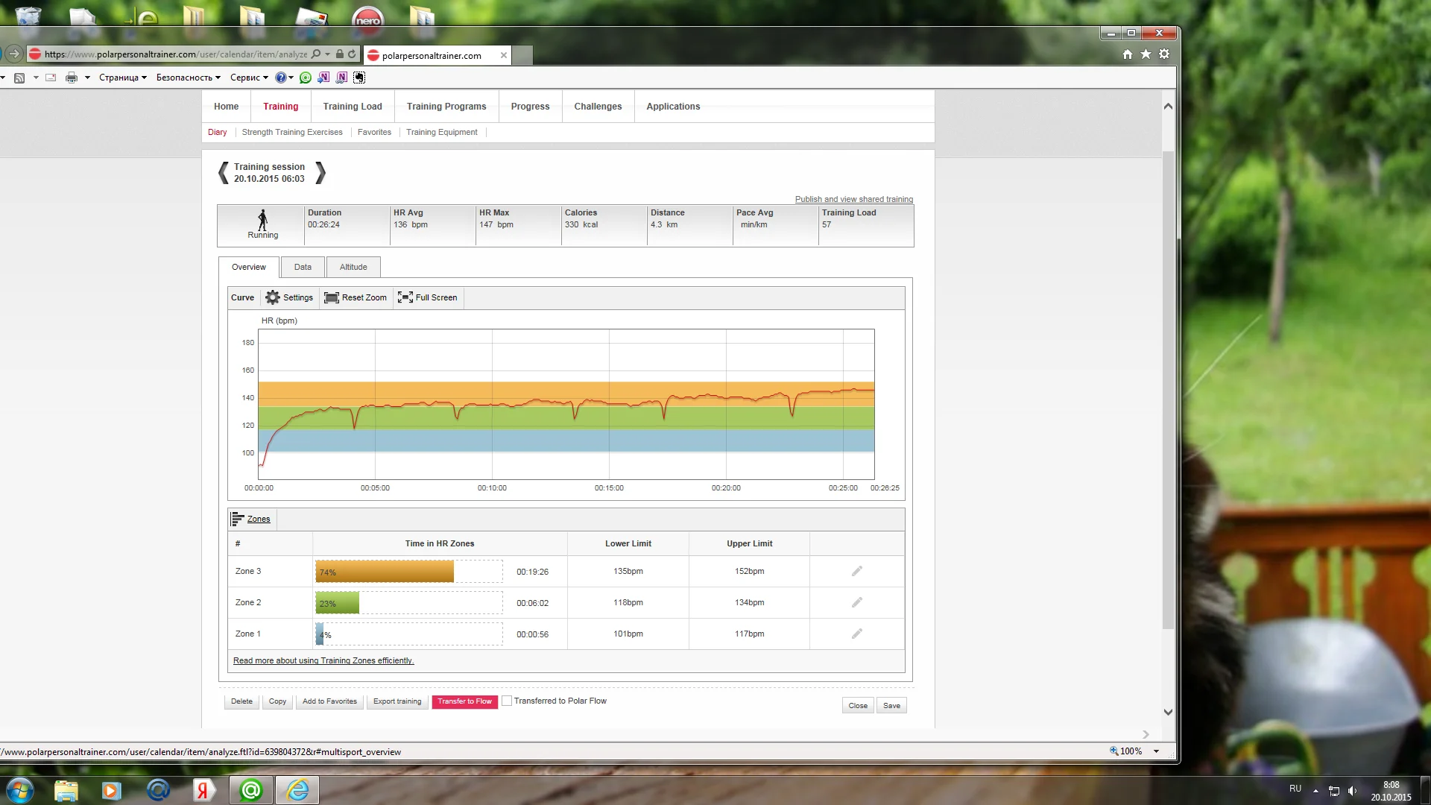
Task: Expand the Сервис dropdown menu
Action: tap(248, 78)
